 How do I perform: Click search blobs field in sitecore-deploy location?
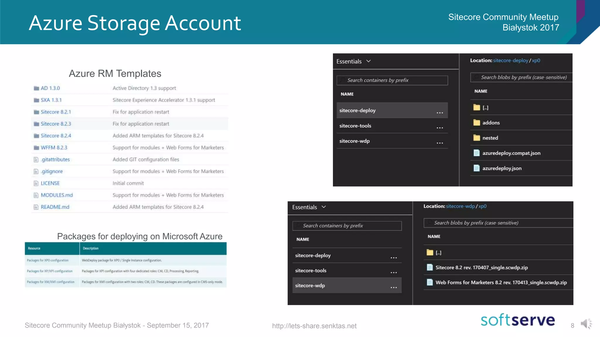tap(521, 77)
